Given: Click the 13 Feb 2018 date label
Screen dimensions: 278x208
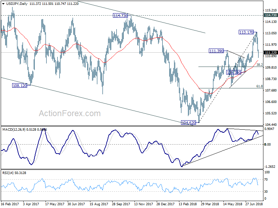Looking at the screenshot, I should click(x=188, y=204).
